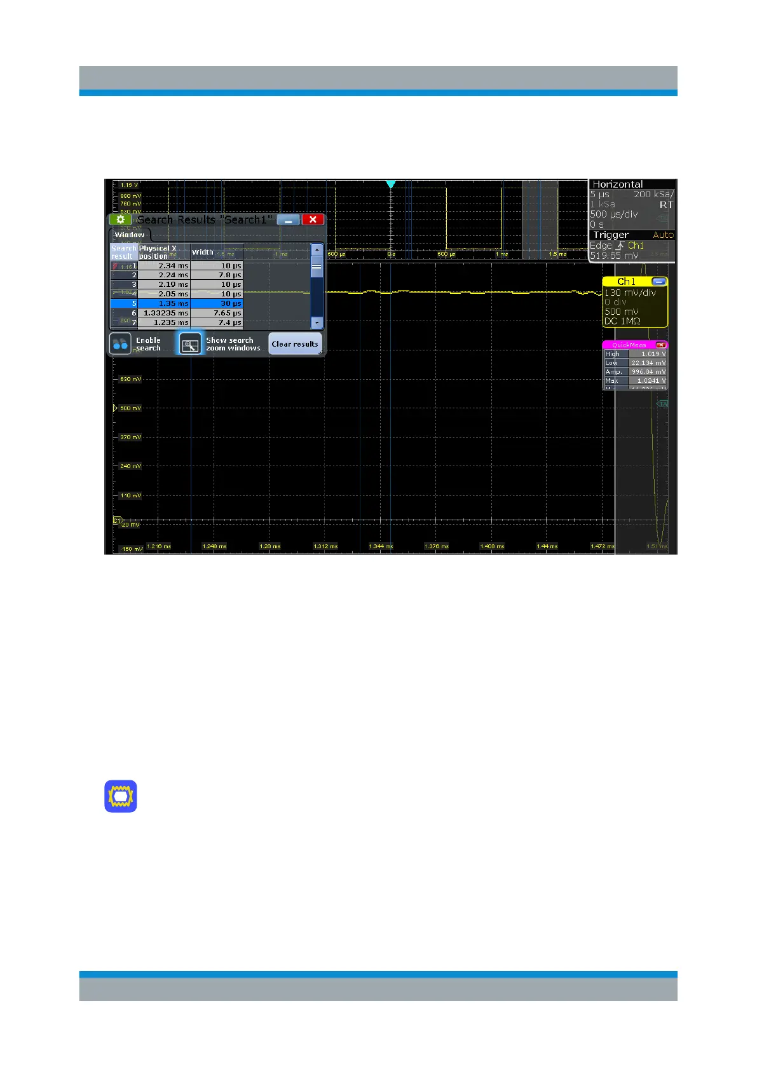Open search settings via green gear icon
Image resolution: width=757 pixels, height=1071 pixels.
[120, 219]
